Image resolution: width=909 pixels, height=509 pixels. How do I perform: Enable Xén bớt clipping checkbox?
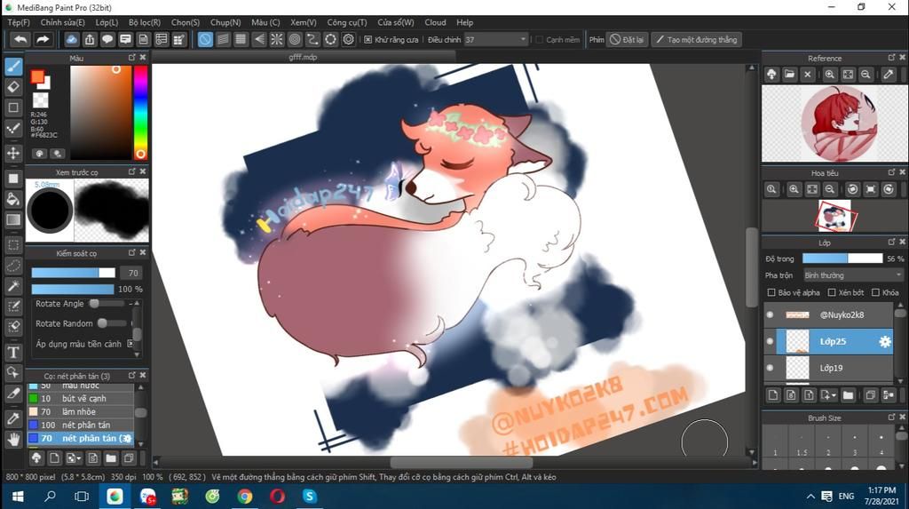tap(831, 292)
